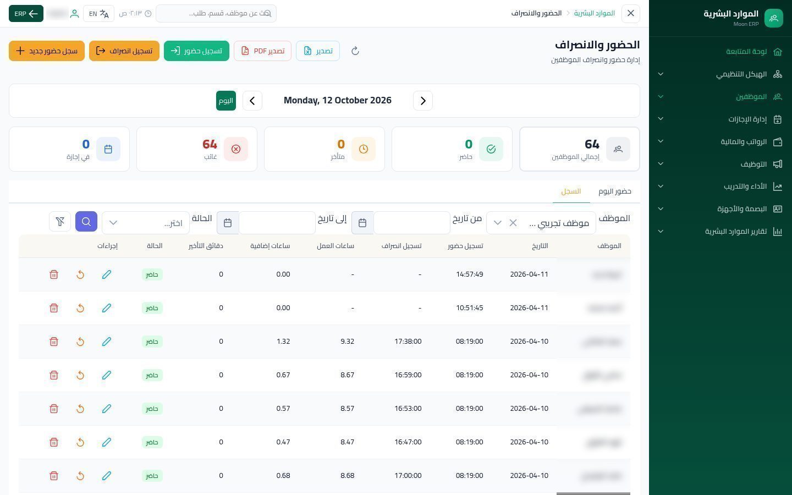The image size is (792, 495).
Task: Click the سجل حضور جديد button
Action: 47,51
